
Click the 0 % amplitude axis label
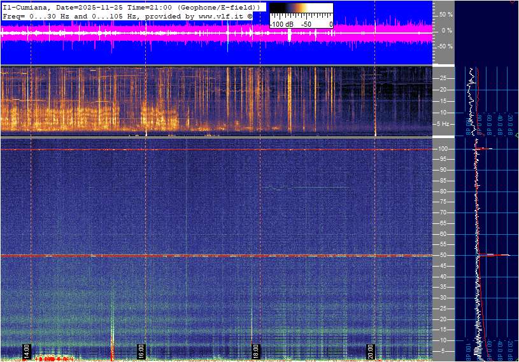446,30
